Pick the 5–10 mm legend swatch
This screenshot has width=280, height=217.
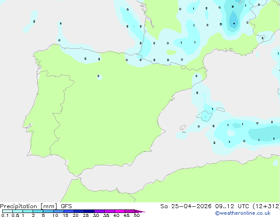click(x=48, y=211)
